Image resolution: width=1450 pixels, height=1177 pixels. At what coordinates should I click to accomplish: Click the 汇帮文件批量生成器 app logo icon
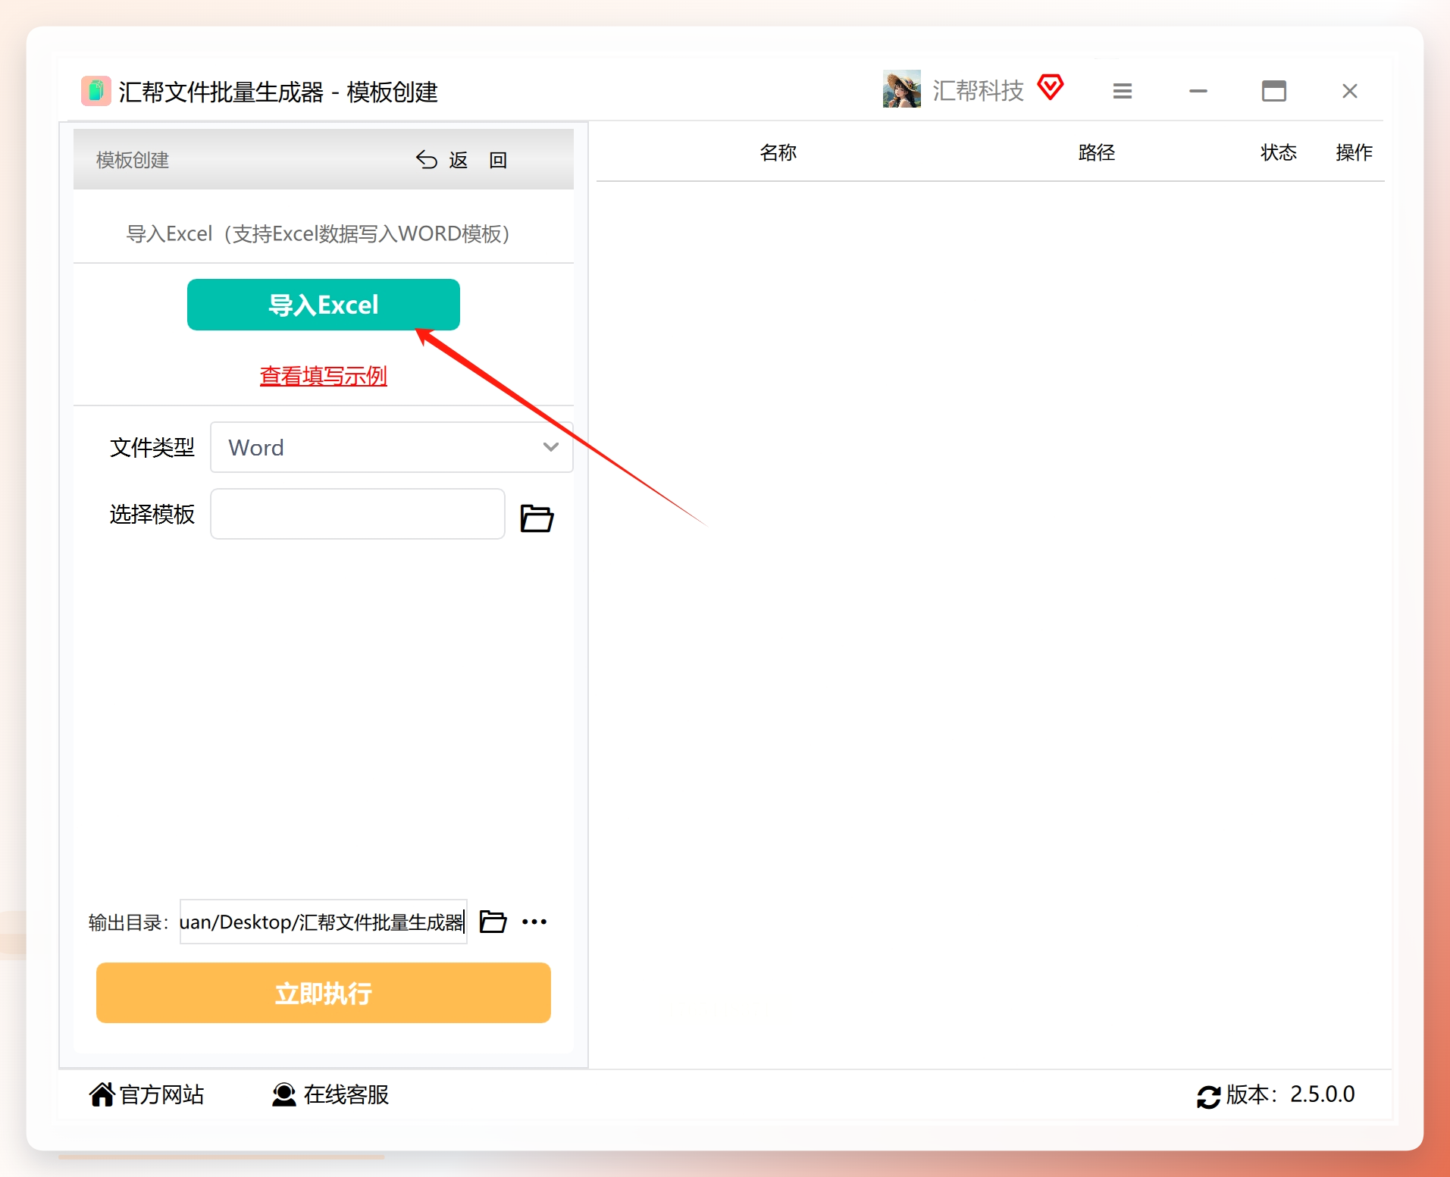[96, 91]
